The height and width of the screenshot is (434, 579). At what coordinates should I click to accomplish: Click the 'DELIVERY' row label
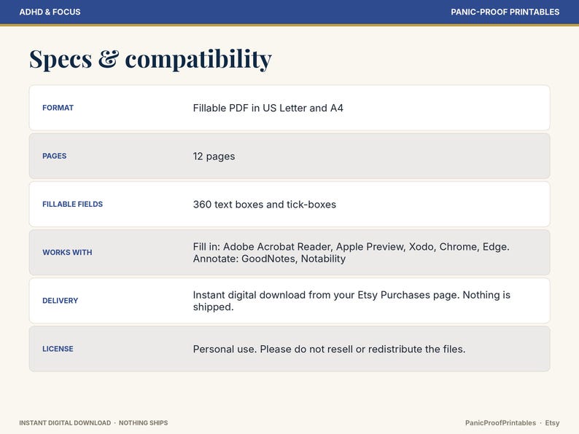(61, 301)
